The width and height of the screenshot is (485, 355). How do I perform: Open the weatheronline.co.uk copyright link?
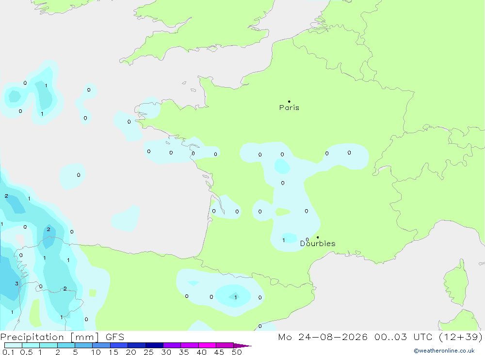[444, 351]
